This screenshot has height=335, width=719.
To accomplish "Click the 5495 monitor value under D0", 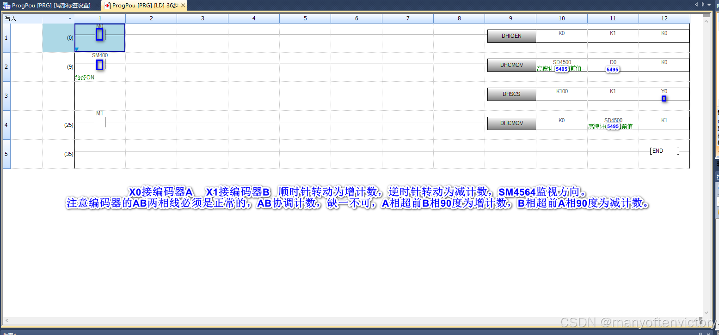I will [x=613, y=69].
